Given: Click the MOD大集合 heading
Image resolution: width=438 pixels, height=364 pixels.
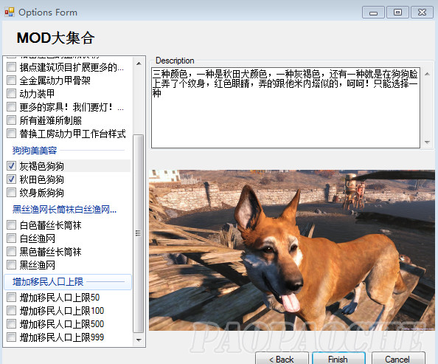Looking at the screenshot, I should tap(55, 38).
